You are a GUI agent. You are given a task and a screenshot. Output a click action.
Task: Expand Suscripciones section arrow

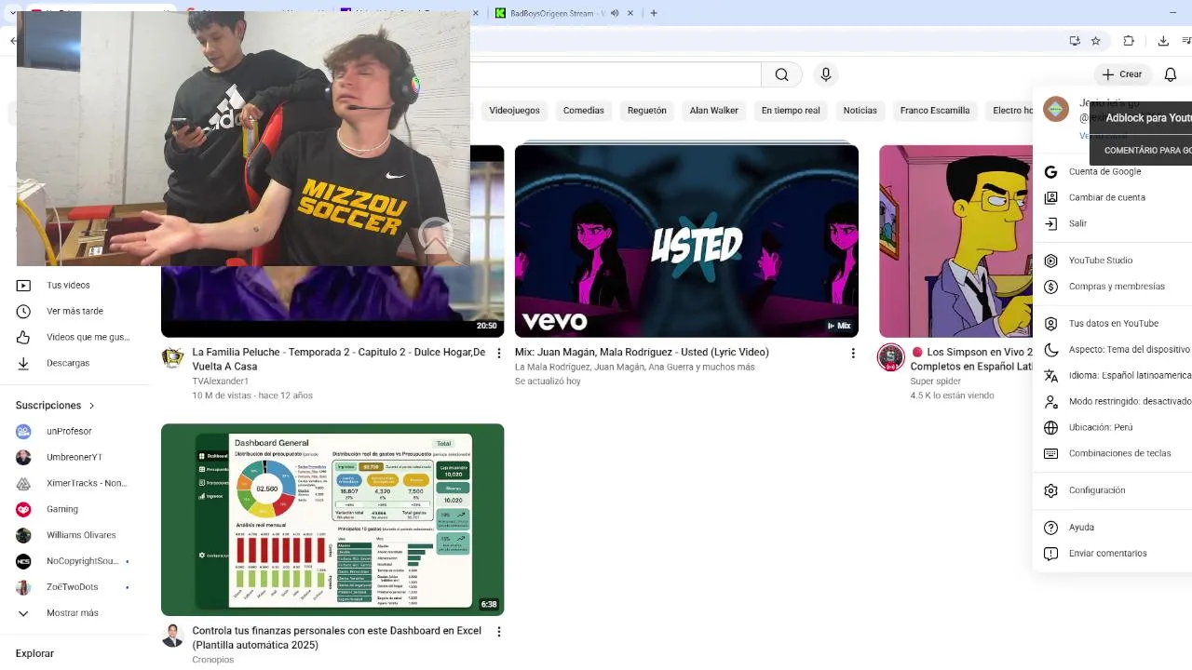tap(91, 406)
